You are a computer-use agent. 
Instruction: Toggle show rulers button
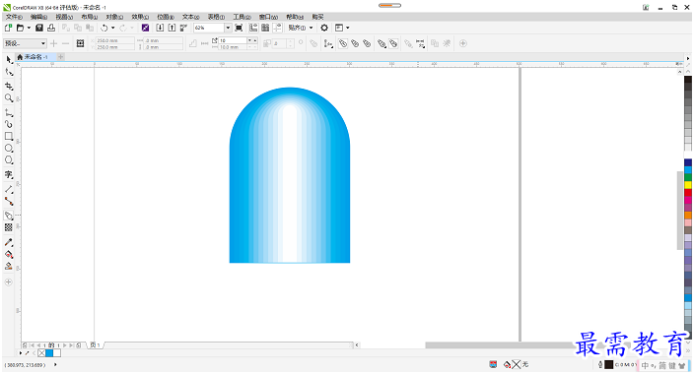(253, 28)
